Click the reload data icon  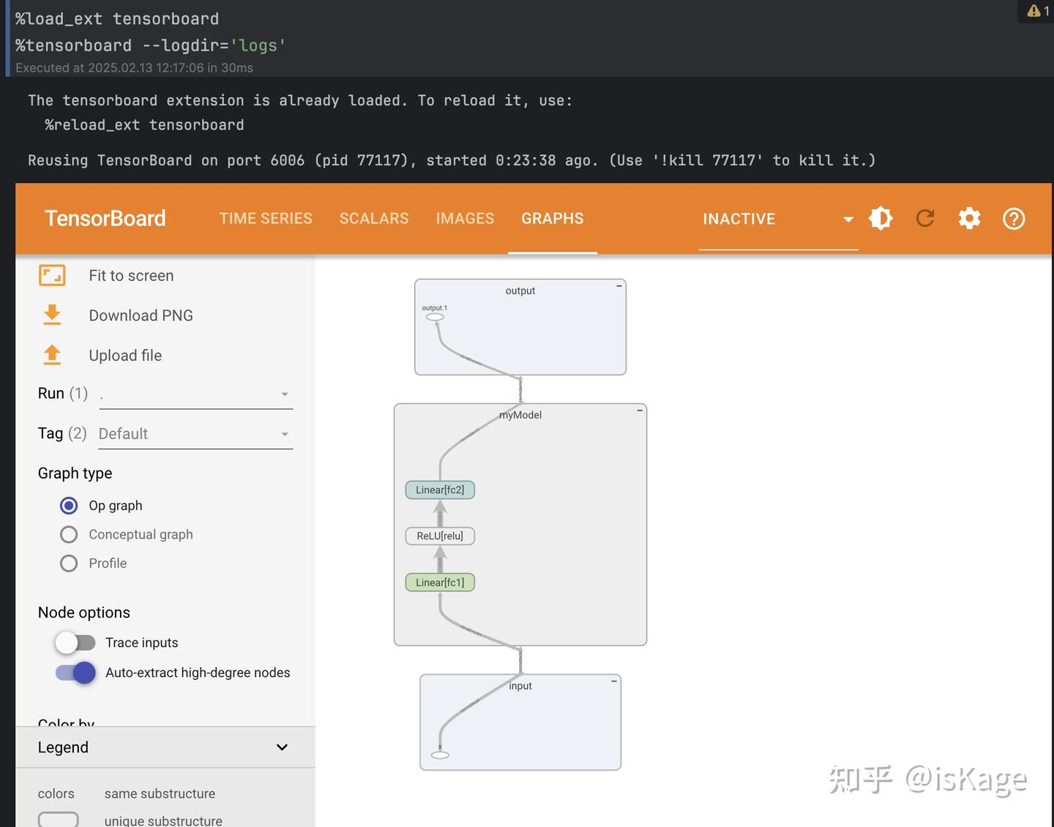[925, 218]
